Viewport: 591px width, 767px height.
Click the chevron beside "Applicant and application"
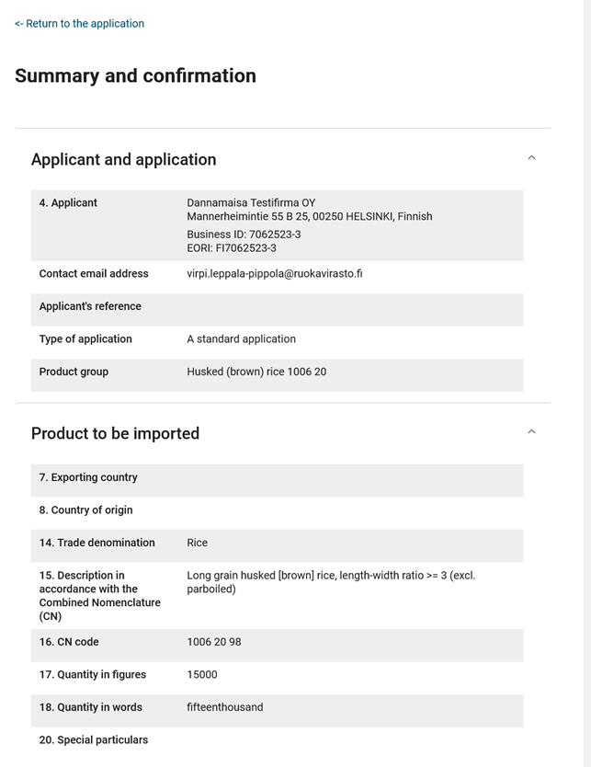531,157
